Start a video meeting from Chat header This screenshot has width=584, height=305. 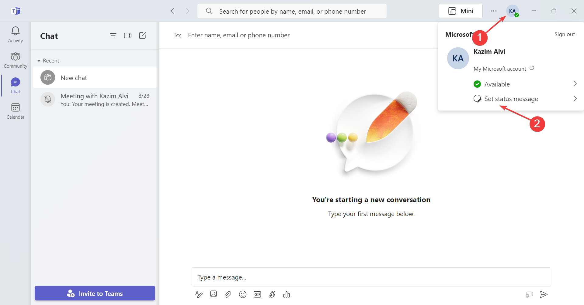pos(128,36)
